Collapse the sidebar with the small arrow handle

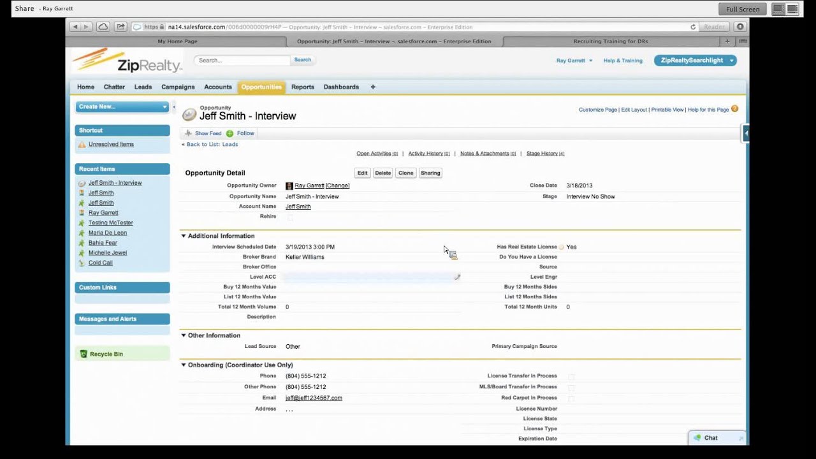click(x=173, y=106)
